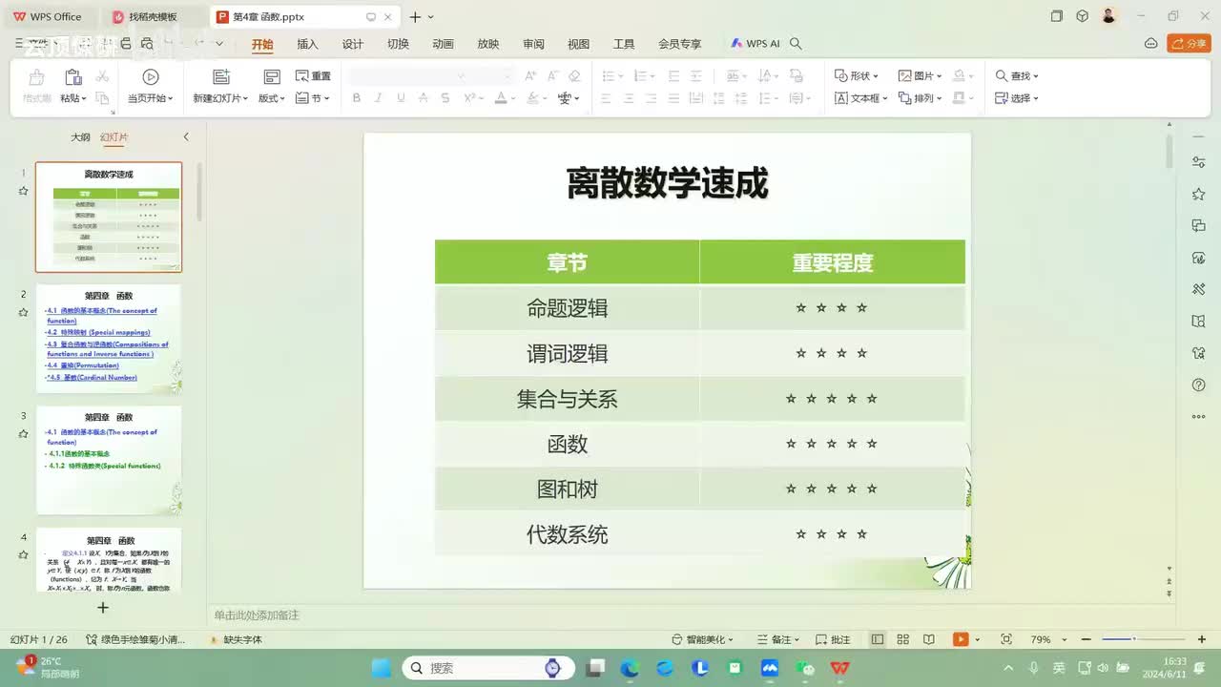Toggle text shadow S button

(x=445, y=98)
